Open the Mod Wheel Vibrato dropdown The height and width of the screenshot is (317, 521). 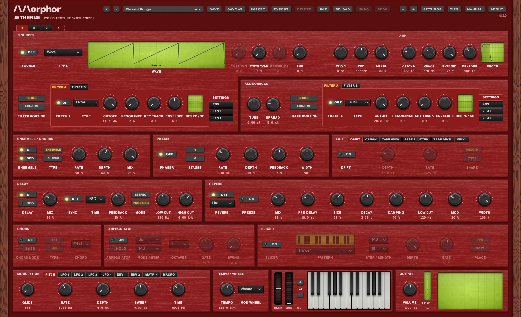(x=251, y=289)
